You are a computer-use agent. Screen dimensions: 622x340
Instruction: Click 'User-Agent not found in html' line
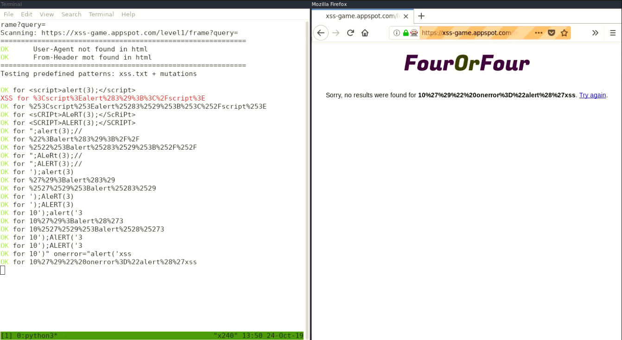74,49
